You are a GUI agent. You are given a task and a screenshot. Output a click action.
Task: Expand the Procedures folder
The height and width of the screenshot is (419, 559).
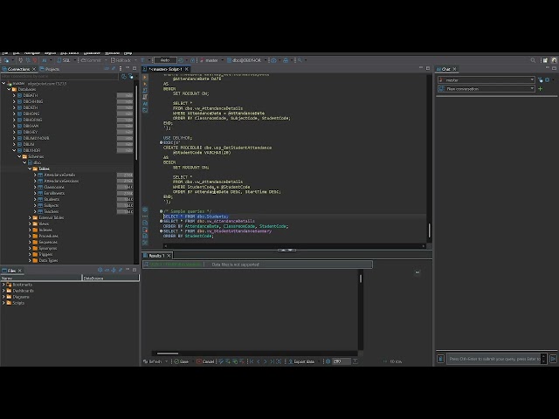30,236
